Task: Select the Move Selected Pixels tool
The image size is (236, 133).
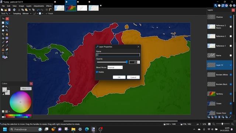Action: click(7, 23)
